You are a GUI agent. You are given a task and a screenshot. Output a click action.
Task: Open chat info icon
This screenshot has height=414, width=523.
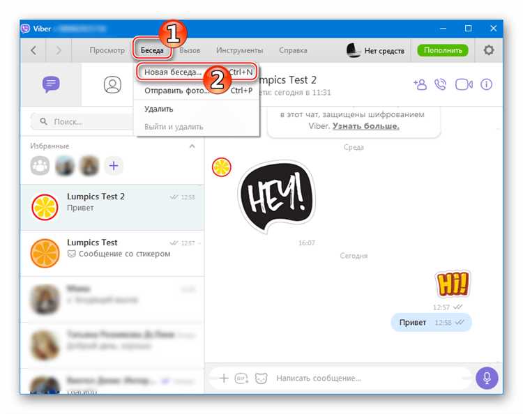tap(486, 84)
